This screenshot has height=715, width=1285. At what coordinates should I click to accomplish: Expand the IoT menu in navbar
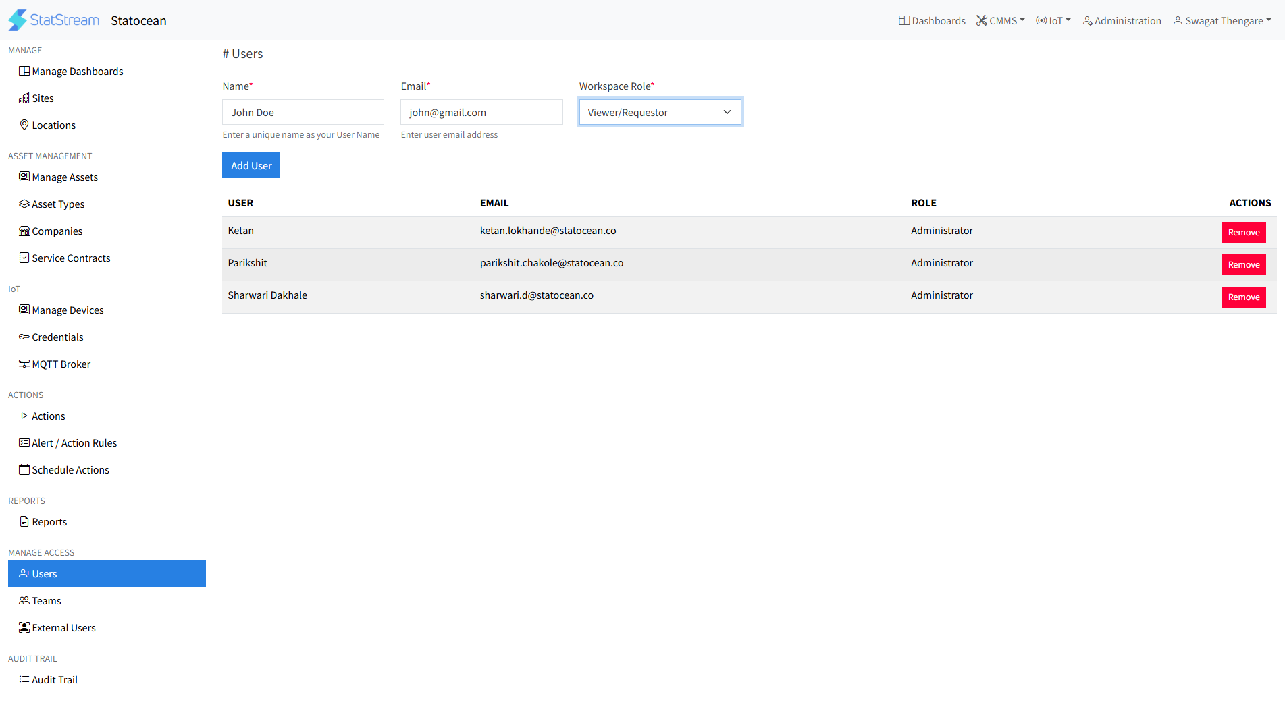[1053, 21]
